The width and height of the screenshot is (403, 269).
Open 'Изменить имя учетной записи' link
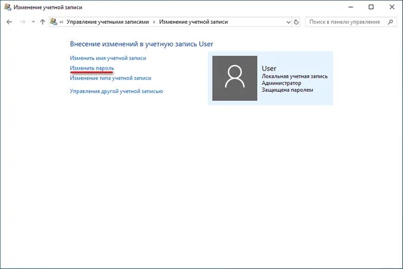(108, 58)
